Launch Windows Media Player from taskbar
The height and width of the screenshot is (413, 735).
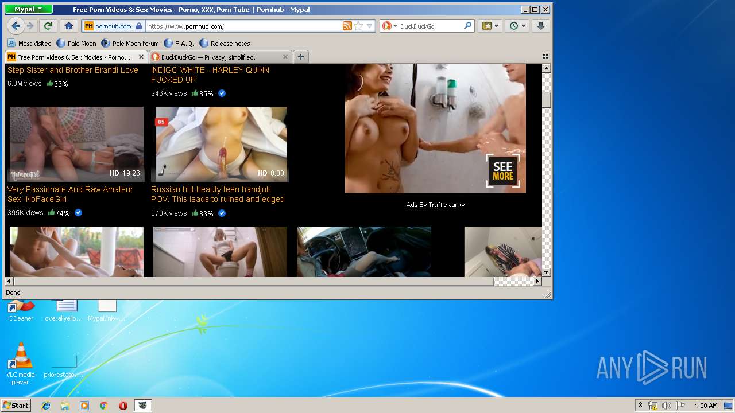pos(84,406)
